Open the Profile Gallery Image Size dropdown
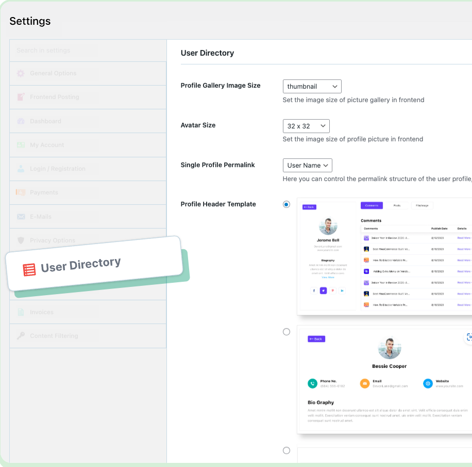The height and width of the screenshot is (467, 472). (x=312, y=86)
